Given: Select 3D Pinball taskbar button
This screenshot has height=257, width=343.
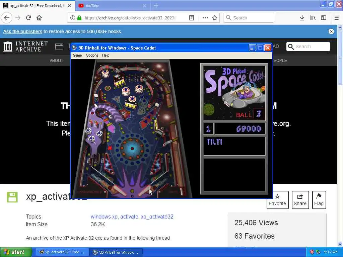Looking at the screenshot, I should (116, 252).
